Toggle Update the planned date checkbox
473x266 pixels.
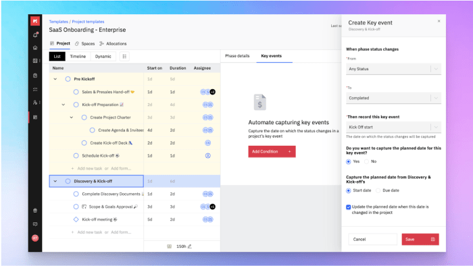[x=349, y=207]
